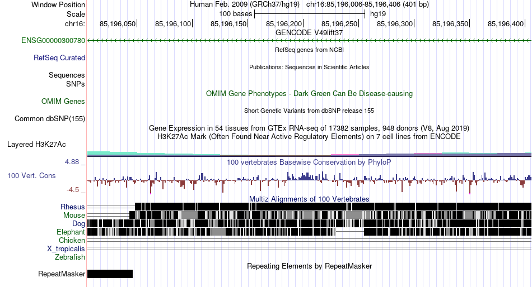This screenshot has height=287, width=532.
Task: Click Publications: Sequences in Scientific Articles title
Action: click(309, 67)
